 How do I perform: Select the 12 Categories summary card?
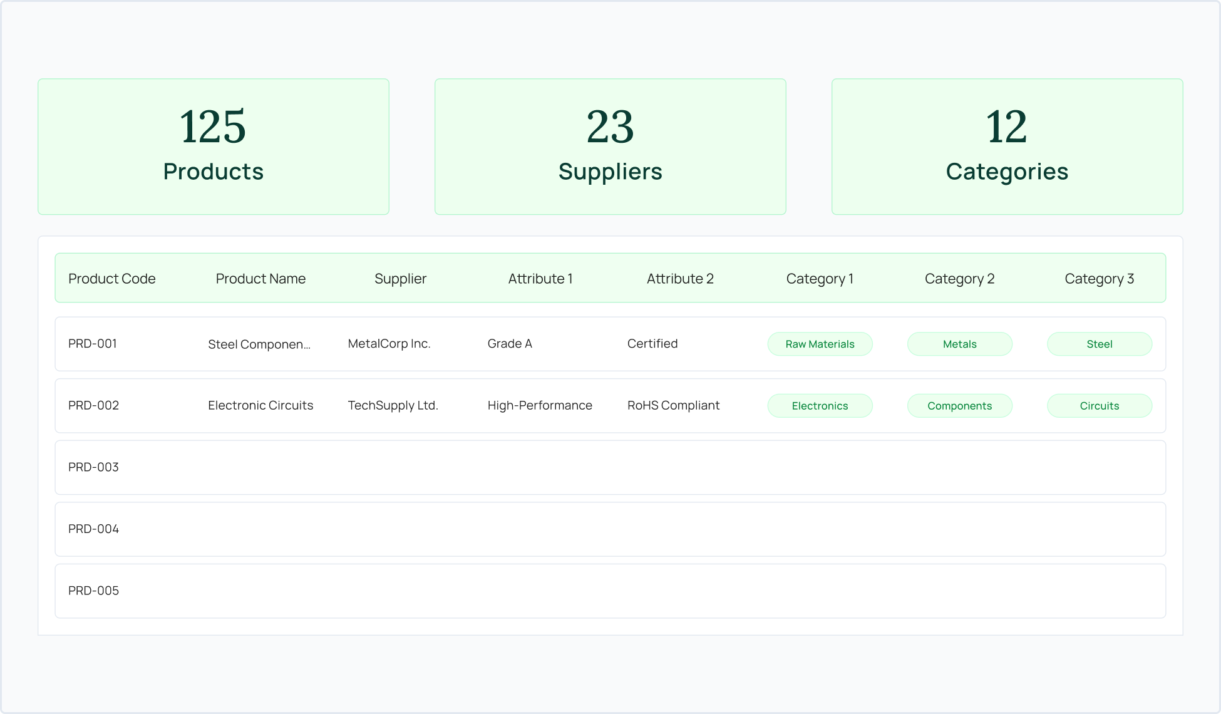pos(1007,147)
